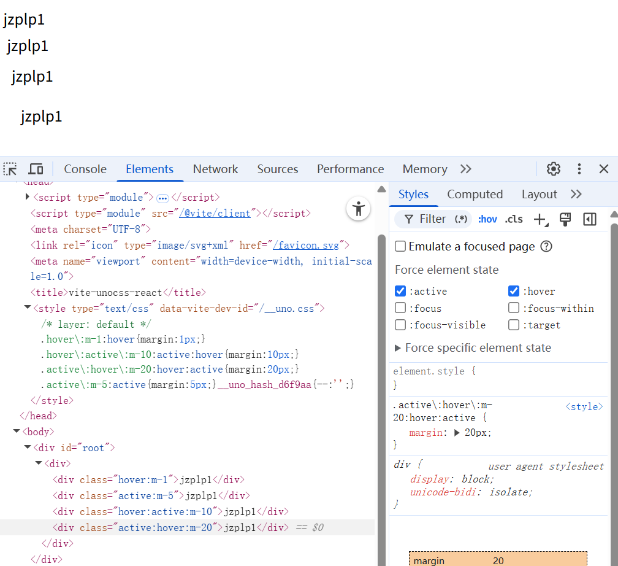Image resolution: width=618 pixels, height=566 pixels.
Task: Click the display: block declaration
Action: [452, 479]
